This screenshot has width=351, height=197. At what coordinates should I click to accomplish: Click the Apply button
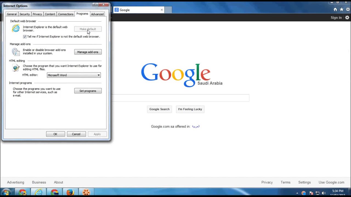[97, 134]
